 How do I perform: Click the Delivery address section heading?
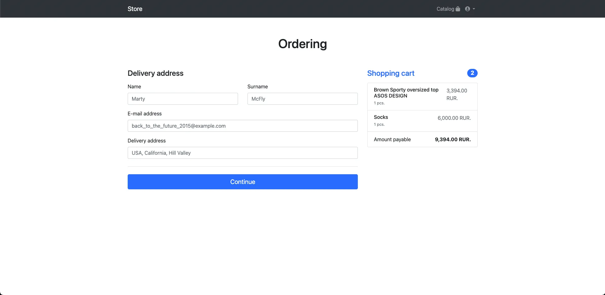click(x=155, y=73)
